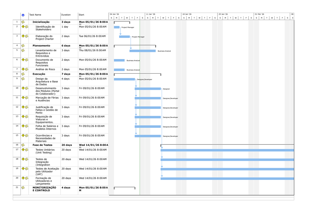
Task: Click the Testes Unitários Gantt bar
Action: [227, 150]
